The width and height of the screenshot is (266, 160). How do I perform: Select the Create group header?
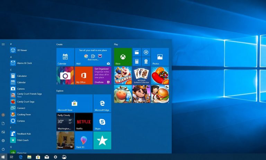[59, 44]
